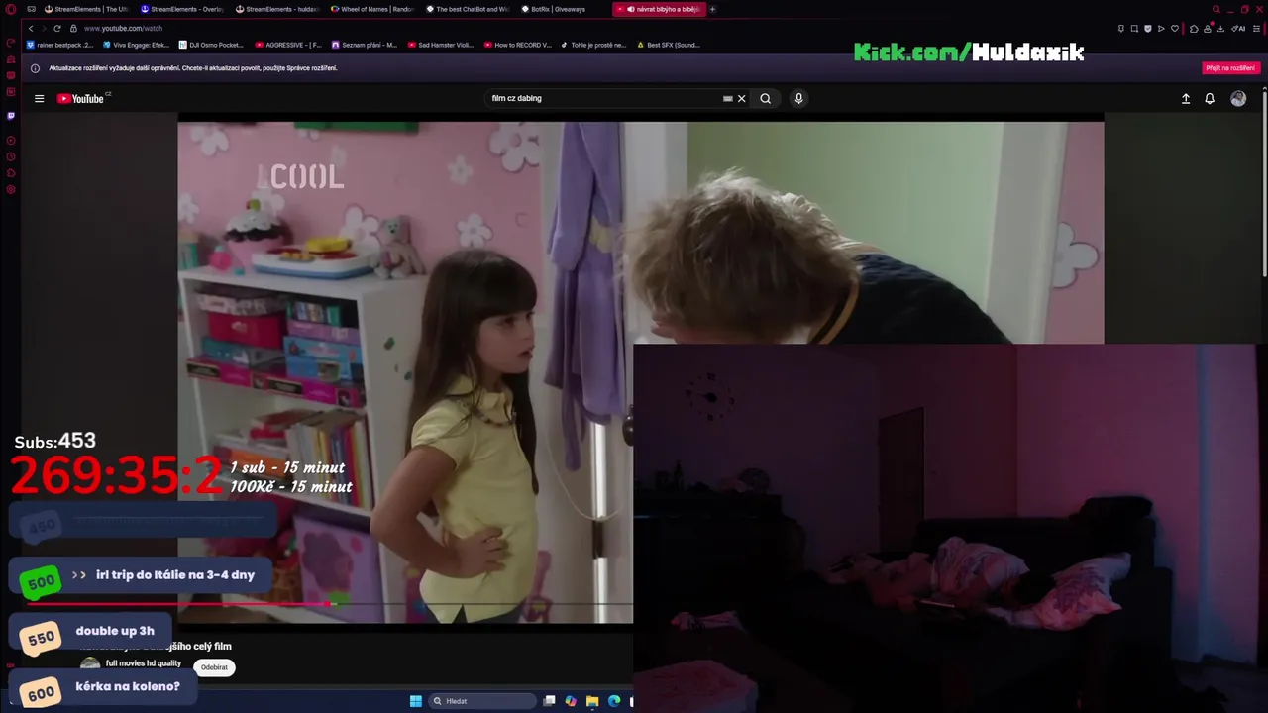This screenshot has width=1268, height=713.
Task: Open the on-screen keyboard icon in the search box
Action: pyautogui.click(x=727, y=98)
